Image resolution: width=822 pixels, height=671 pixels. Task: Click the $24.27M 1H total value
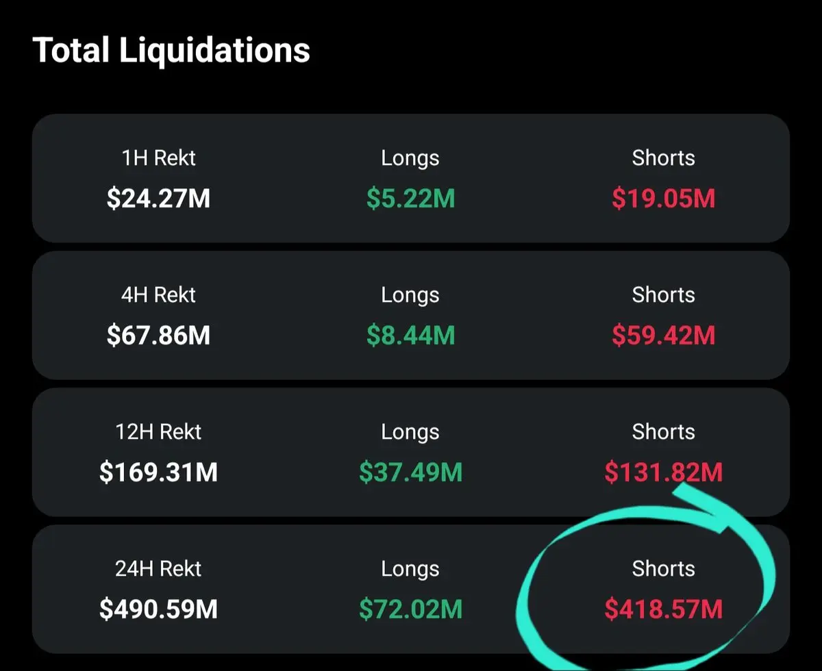(x=158, y=199)
